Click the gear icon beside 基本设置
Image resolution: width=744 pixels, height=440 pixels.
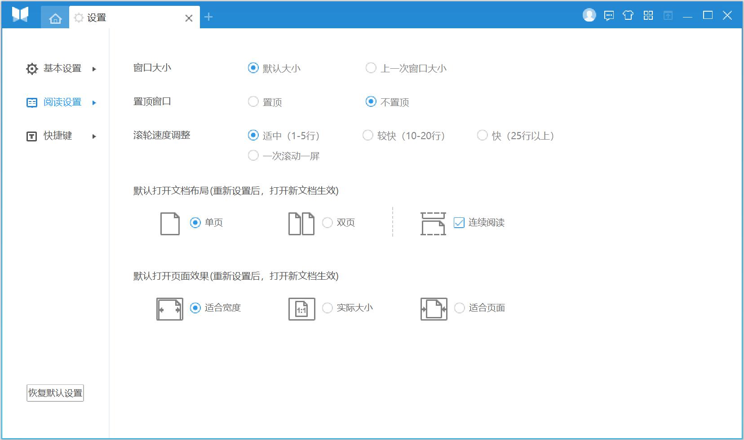coord(31,69)
